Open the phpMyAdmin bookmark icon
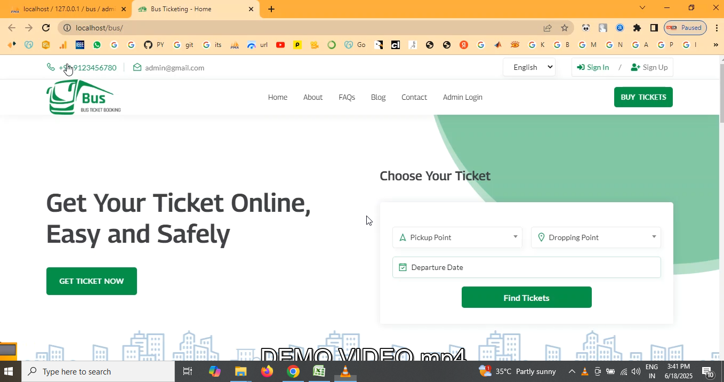The height and width of the screenshot is (382, 724). [x=235, y=45]
